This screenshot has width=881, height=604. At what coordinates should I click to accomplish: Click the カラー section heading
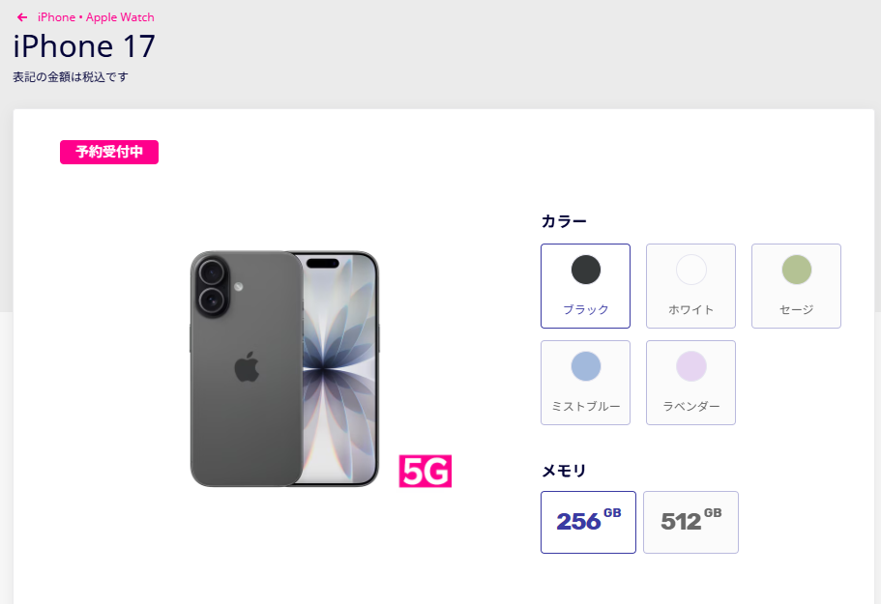coord(564,221)
